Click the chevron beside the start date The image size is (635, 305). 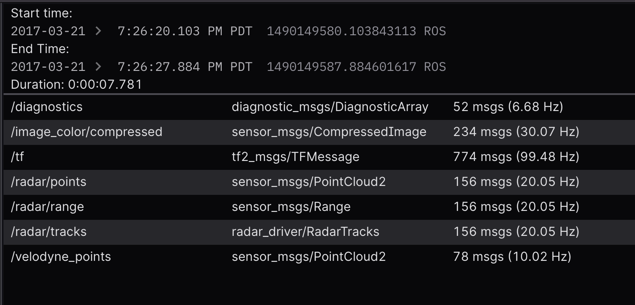click(98, 31)
